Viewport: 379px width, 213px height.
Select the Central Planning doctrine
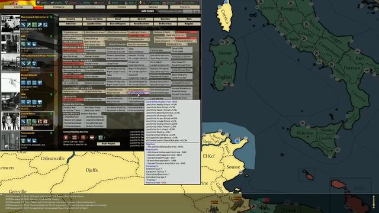pos(138,93)
